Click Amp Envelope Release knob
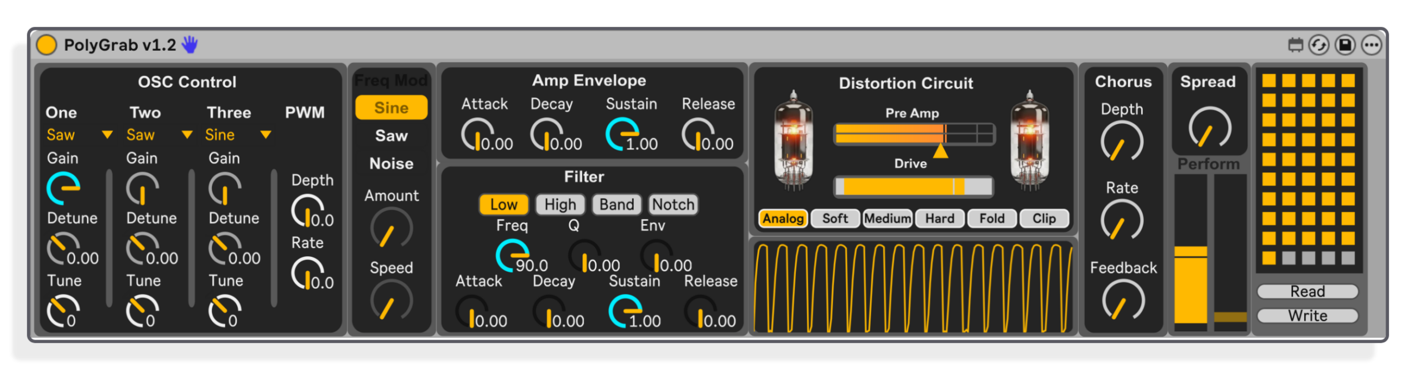Screen dimensions: 1416x370 coord(698,135)
